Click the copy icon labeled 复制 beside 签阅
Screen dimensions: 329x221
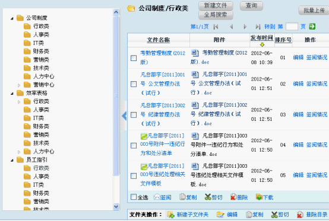pyautogui.click(x=182, y=197)
